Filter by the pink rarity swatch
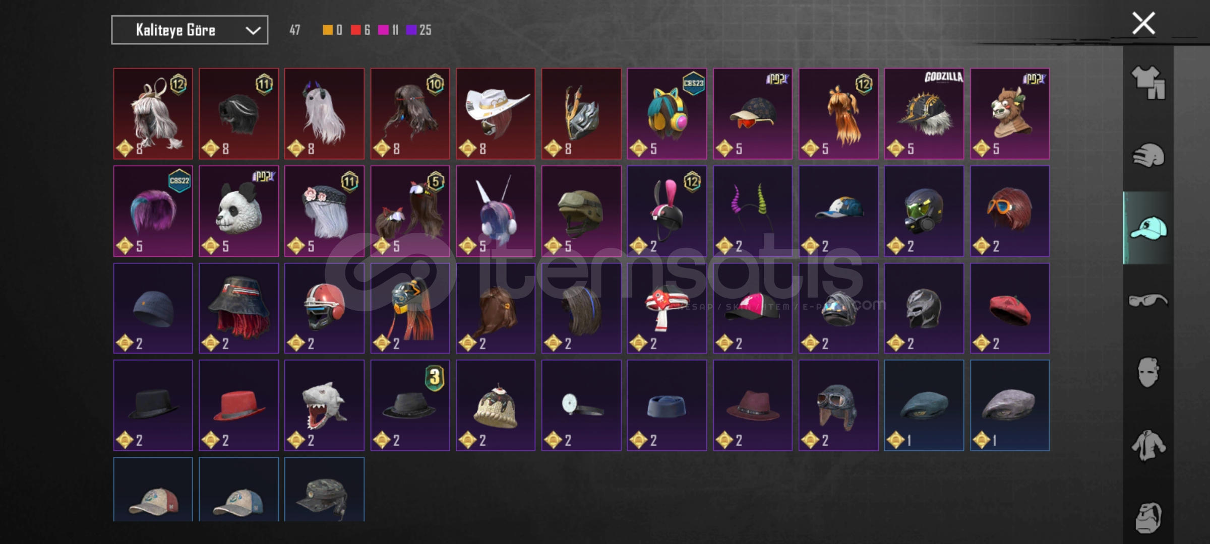The height and width of the screenshot is (544, 1210). [x=383, y=30]
